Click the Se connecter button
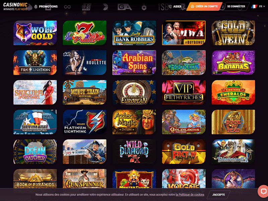 [236, 6]
